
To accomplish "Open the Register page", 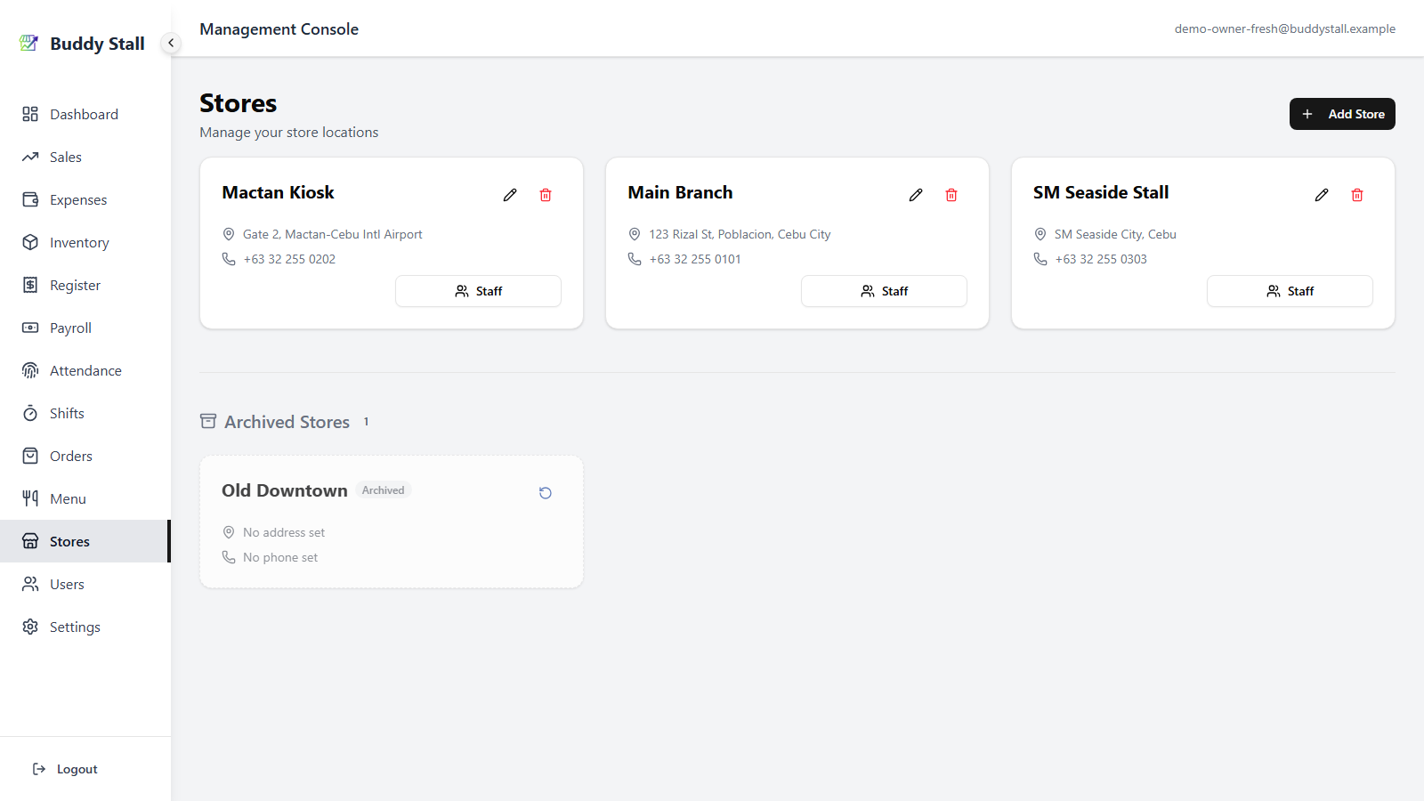I will point(85,285).
